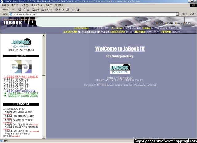Open the 즐겨찾기(A) menu

(37, 5)
